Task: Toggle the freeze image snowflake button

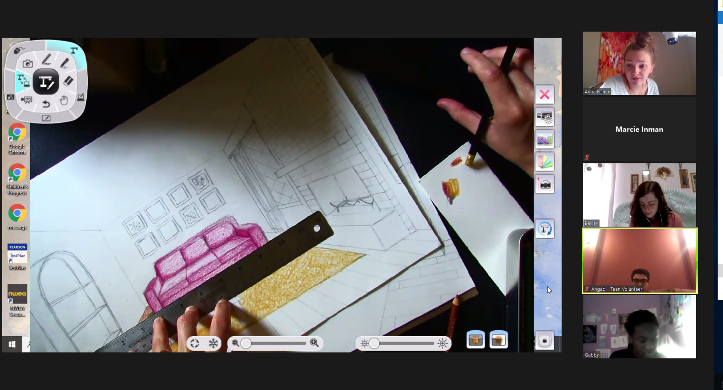Action: click(x=214, y=343)
